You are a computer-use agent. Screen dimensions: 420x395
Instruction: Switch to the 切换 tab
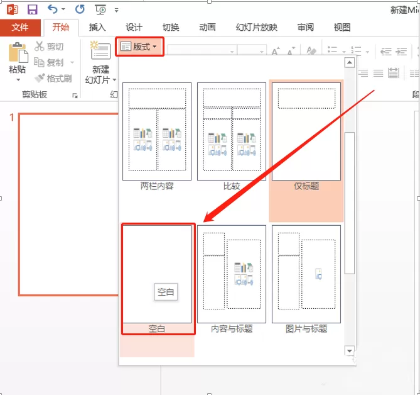[171, 27]
